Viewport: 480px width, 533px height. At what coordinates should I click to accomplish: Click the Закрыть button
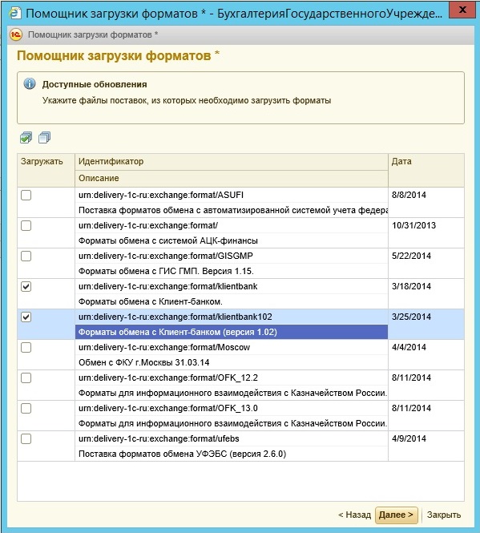[x=444, y=515]
